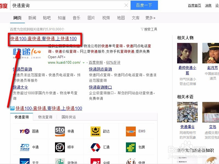The height and width of the screenshot is (164, 219).
Task: Select the 快递查询 widget tab
Action: 22,117
